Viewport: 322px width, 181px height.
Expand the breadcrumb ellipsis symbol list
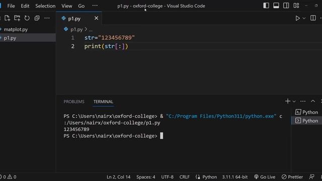tap(91, 30)
